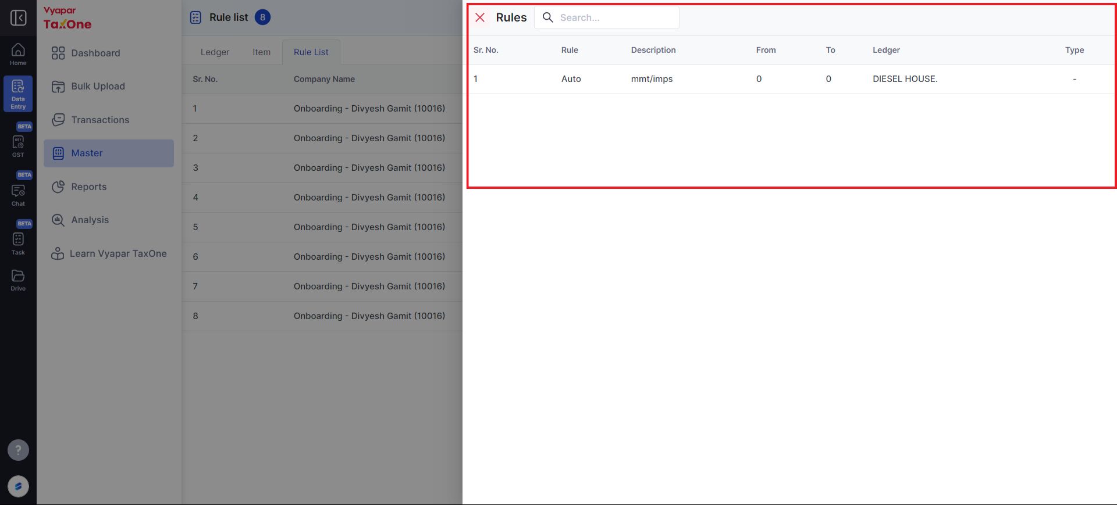Screen dimensions: 1117x505
Task: Click the Dashboard menu icon
Action: tap(58, 53)
